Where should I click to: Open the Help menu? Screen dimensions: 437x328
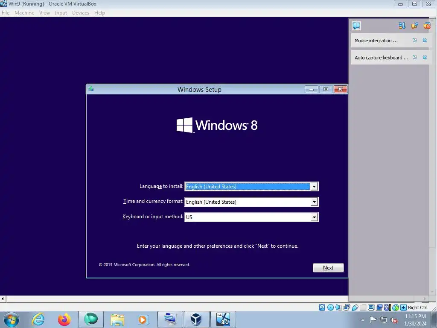point(99,13)
